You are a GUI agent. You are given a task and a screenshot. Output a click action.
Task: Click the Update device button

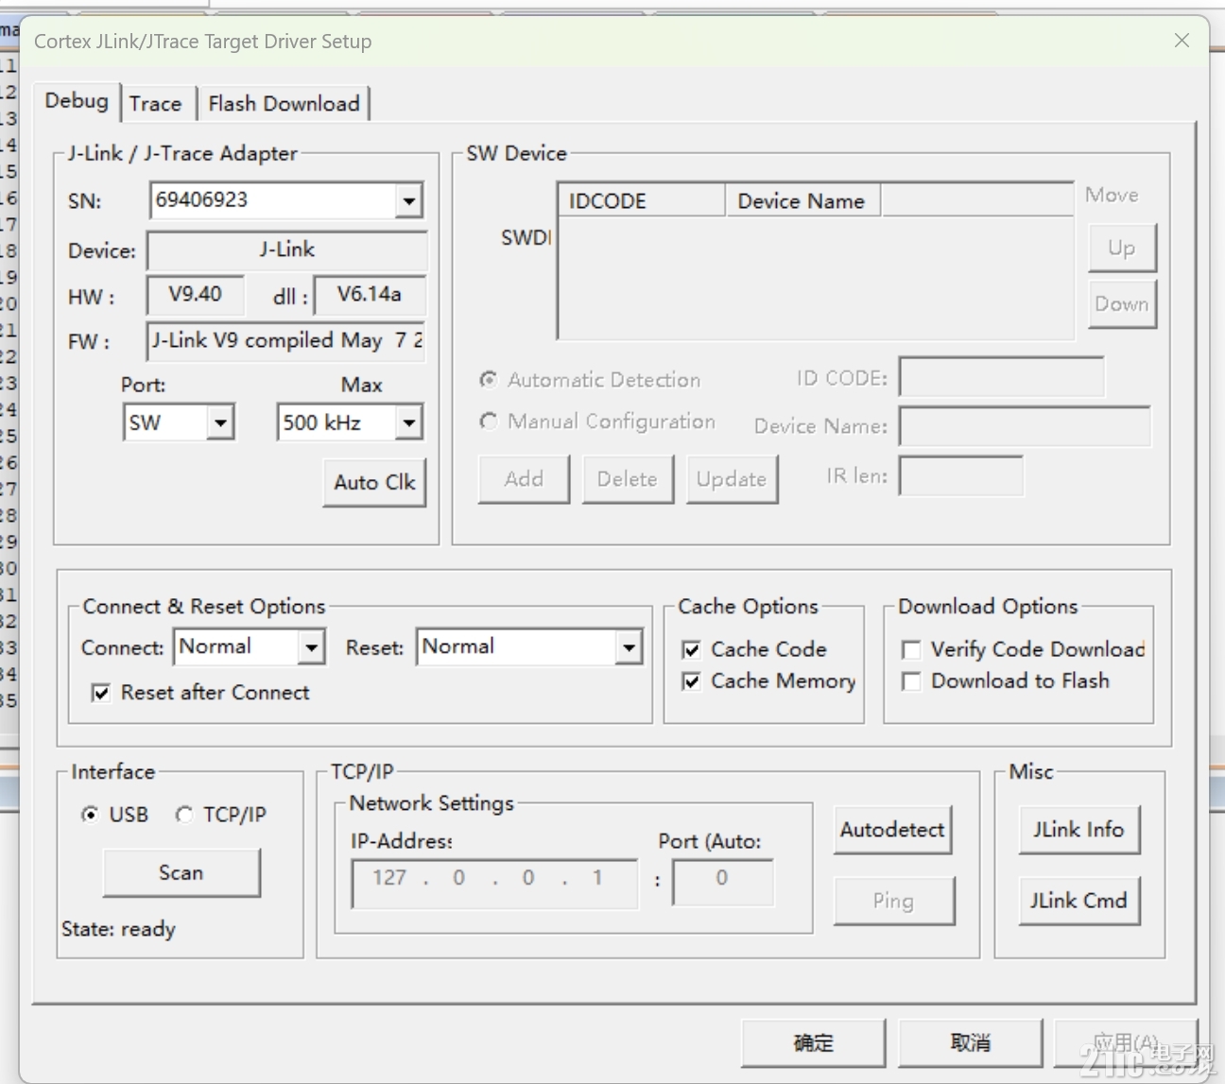(732, 479)
